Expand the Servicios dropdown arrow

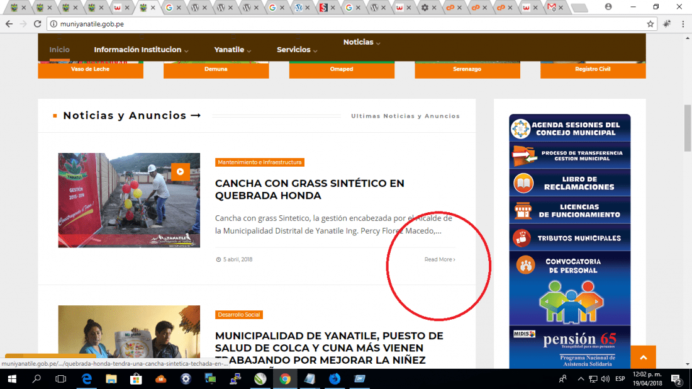(x=315, y=51)
